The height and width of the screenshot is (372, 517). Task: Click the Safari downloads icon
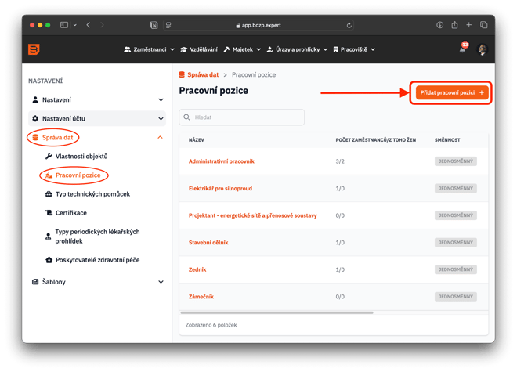tap(439, 25)
